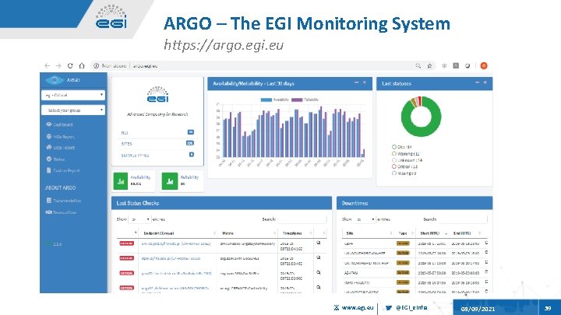Toggle Critical status in donut legend
This screenshot has height=315, width=561.
404,166
